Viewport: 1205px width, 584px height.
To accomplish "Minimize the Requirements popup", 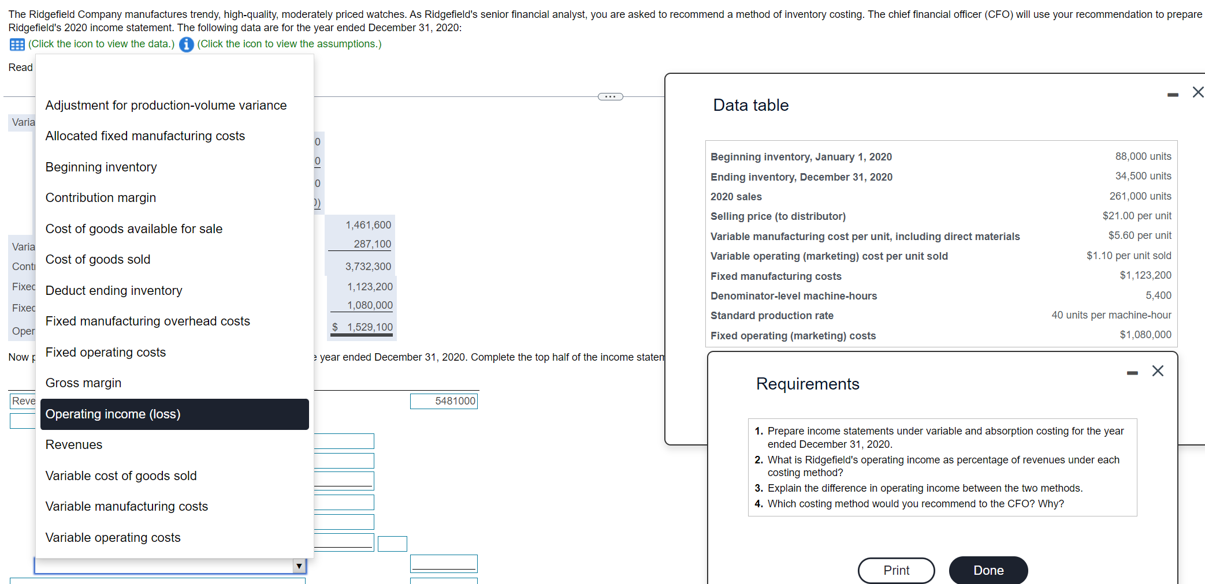I will point(1132,373).
